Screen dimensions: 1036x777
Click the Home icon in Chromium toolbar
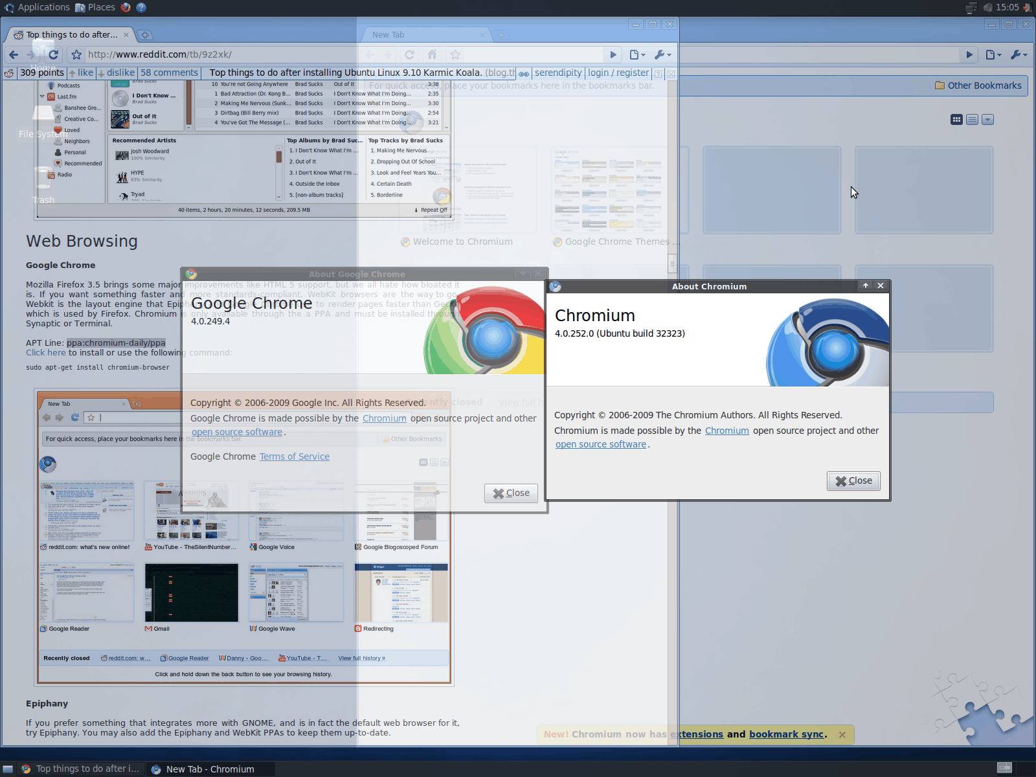(x=432, y=54)
